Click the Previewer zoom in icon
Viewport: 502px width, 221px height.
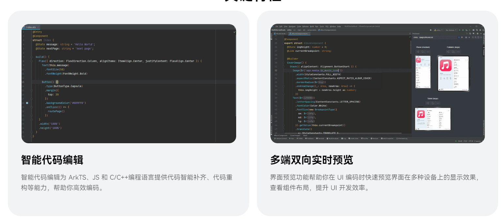[x=476, y=37]
